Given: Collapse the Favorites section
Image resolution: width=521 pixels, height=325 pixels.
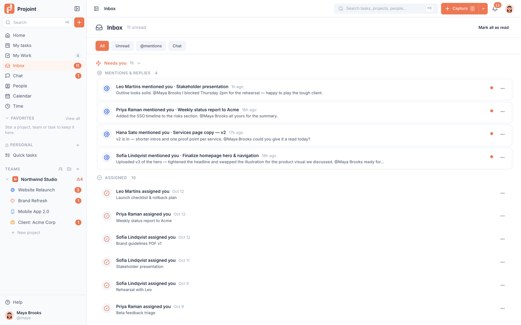Looking at the screenshot, I should pyautogui.click(x=7, y=118).
